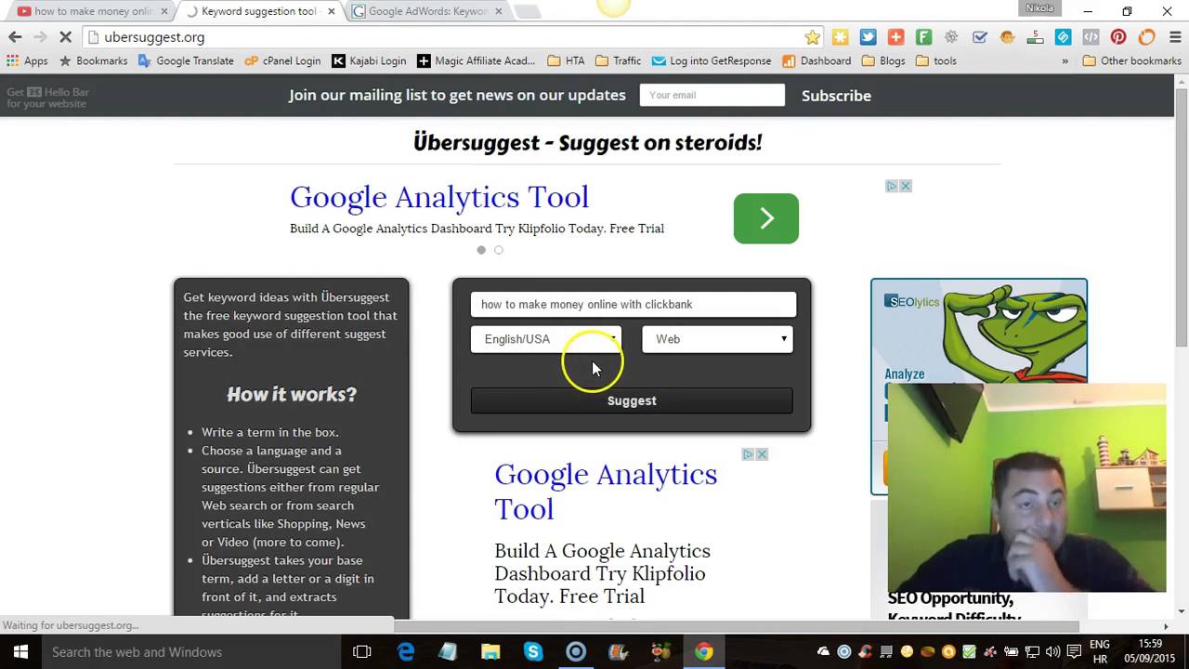Expand hidden bookmarks with the double chevron
The height and width of the screenshot is (669, 1189).
[x=1065, y=60]
